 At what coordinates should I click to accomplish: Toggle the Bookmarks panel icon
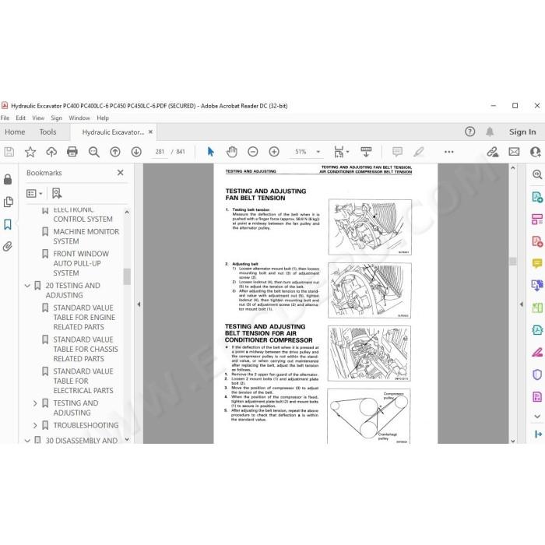click(x=8, y=224)
